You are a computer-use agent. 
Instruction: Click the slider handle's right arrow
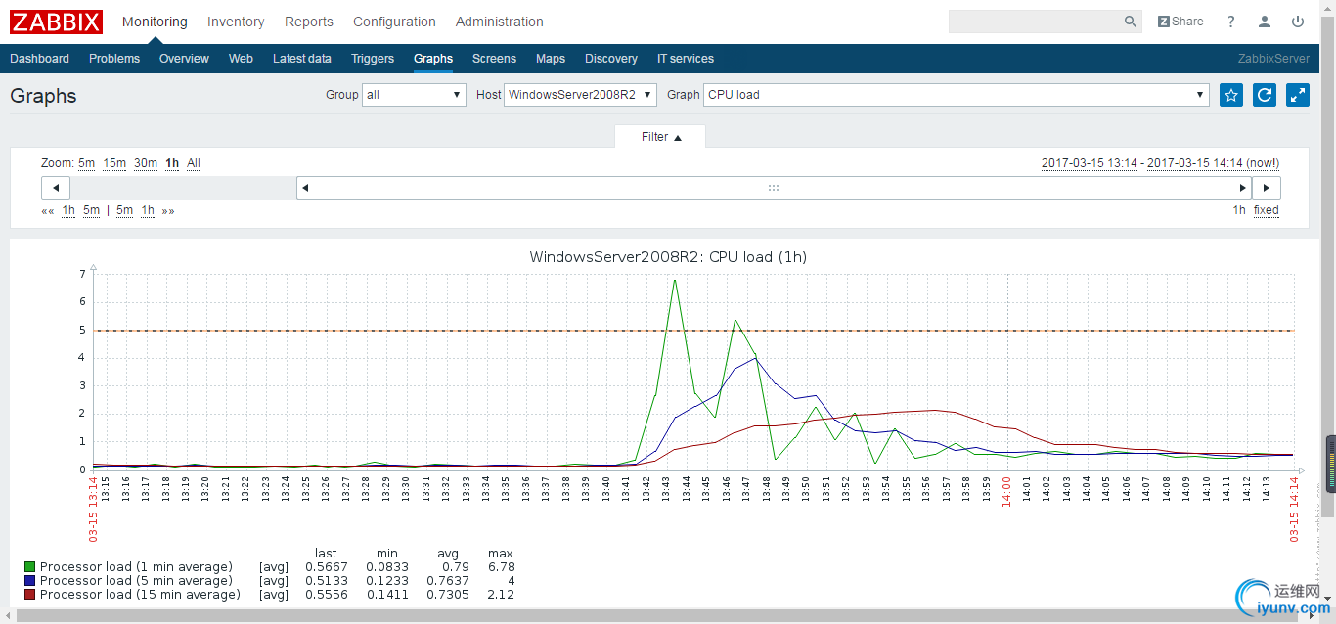pos(1243,188)
